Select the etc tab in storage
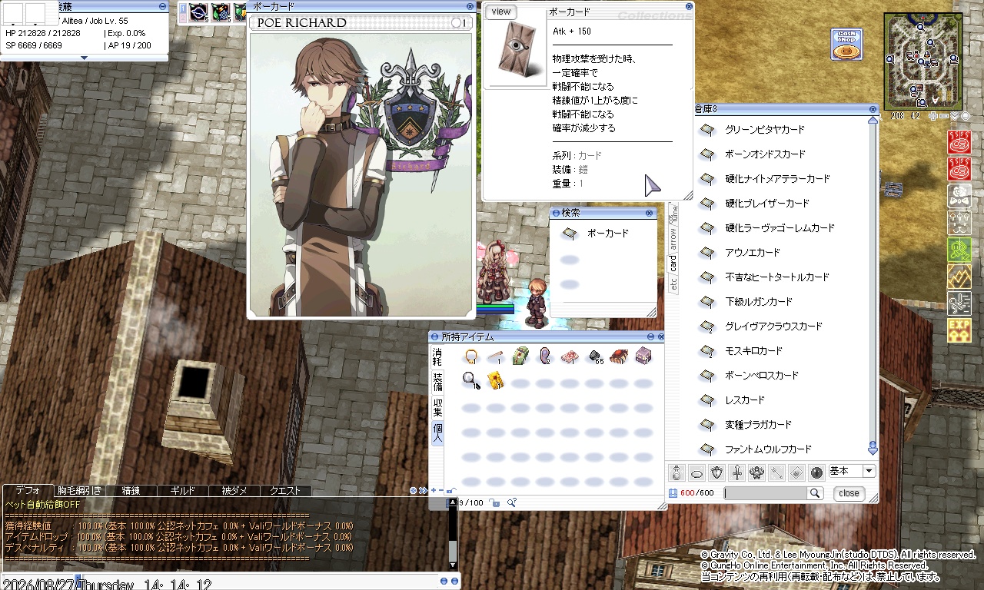 pyautogui.click(x=673, y=283)
